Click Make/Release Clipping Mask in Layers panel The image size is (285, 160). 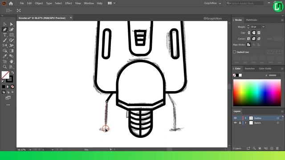click(260, 148)
